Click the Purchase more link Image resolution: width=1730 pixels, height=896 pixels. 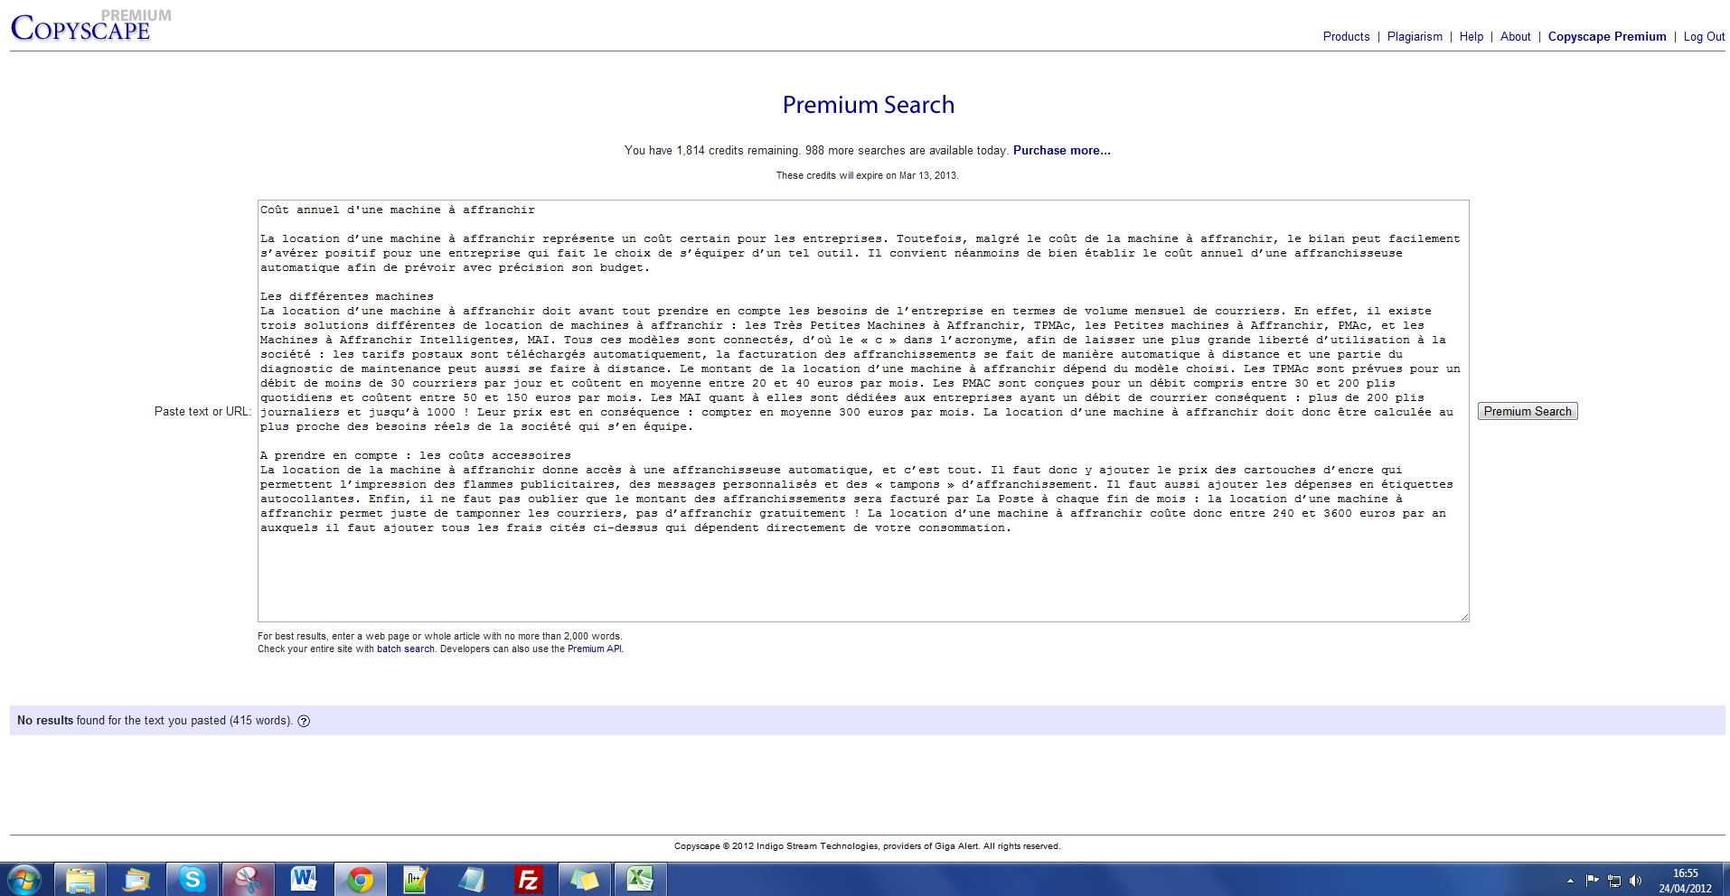[1061, 150]
